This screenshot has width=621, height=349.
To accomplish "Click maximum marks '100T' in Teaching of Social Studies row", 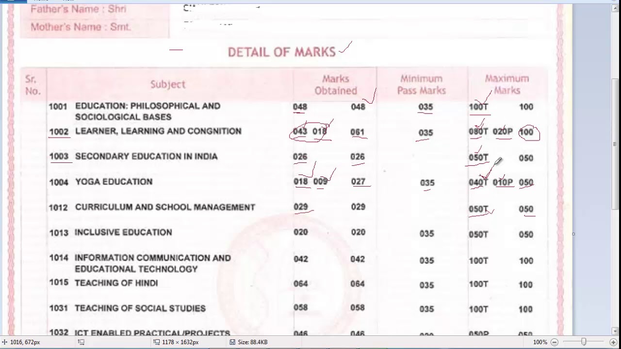I will 478,309.
